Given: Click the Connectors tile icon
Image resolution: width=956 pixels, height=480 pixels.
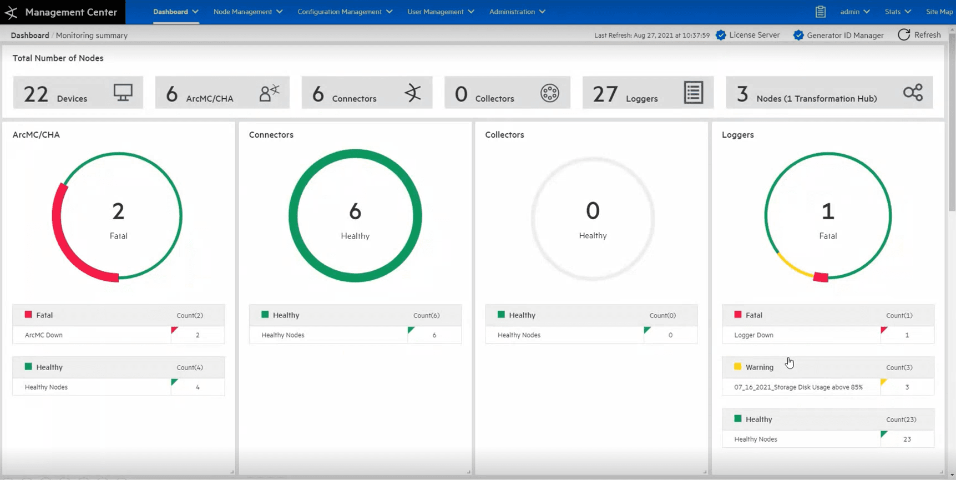Looking at the screenshot, I should (413, 93).
